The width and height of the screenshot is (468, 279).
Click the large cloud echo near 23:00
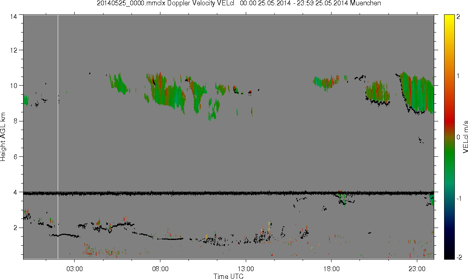coord(416,93)
